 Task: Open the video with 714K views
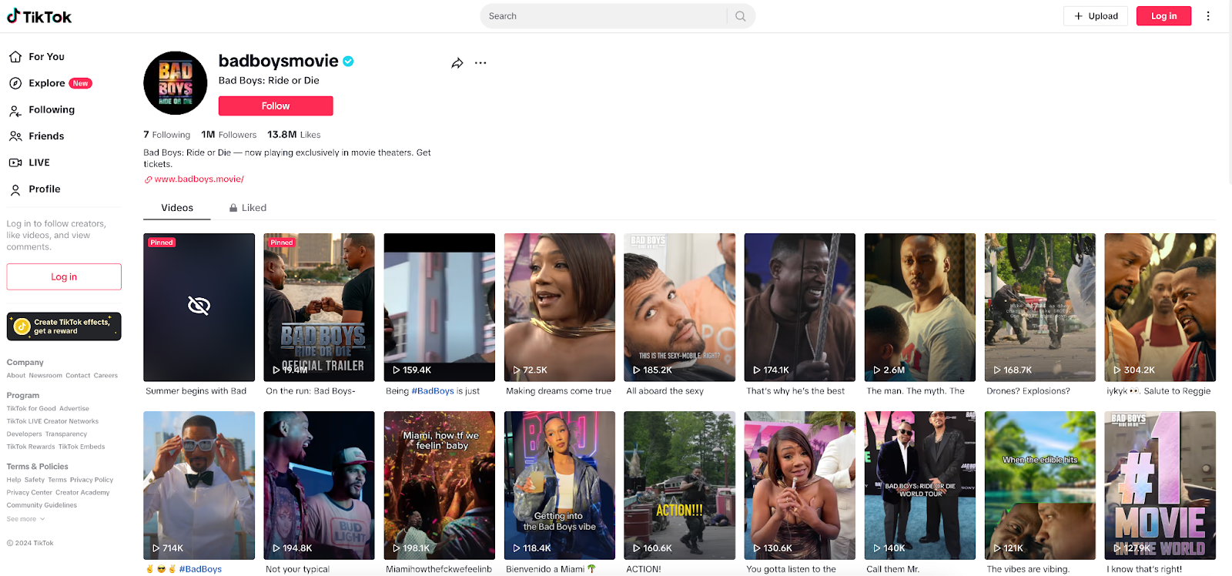[199, 485]
